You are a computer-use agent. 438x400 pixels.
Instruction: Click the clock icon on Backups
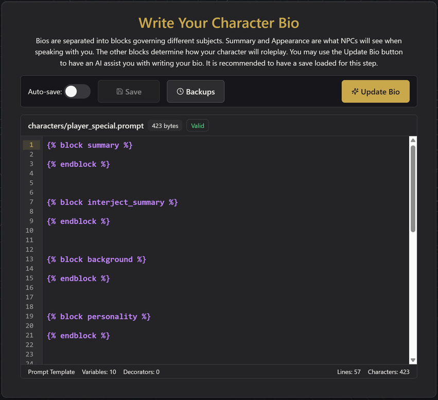[x=180, y=92]
